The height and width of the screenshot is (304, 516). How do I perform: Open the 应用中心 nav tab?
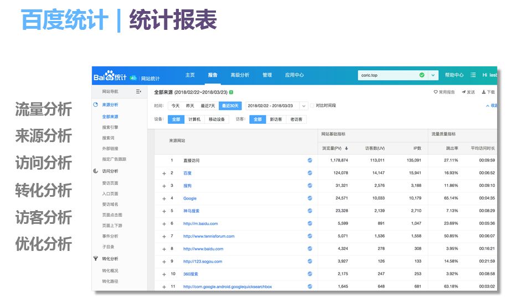click(x=294, y=75)
